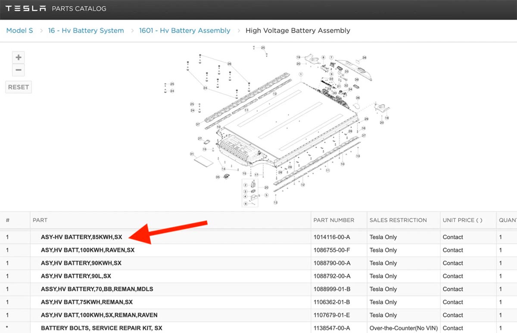Screen dimensions: 517x333
Task: Click callout 31 in the diagram
Action: click(x=192, y=154)
